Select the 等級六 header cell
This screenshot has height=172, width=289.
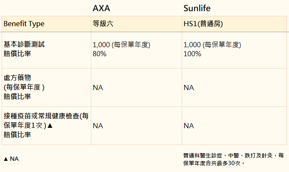(x=137, y=24)
